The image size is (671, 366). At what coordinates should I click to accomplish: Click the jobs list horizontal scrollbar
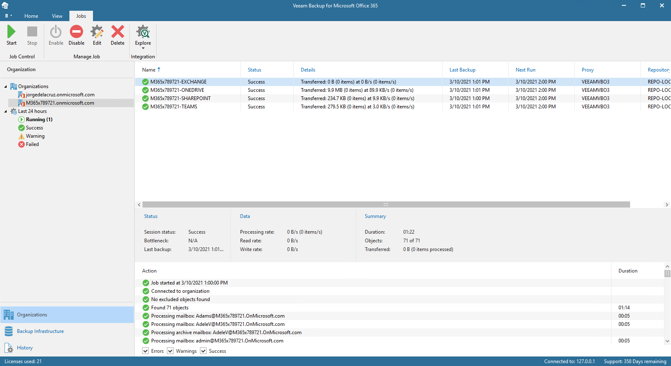coord(386,205)
